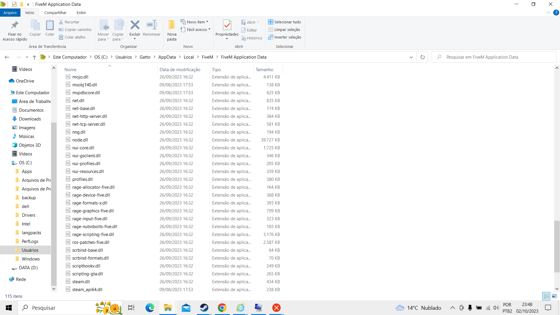Click Recortar scissors icon

click(61, 22)
